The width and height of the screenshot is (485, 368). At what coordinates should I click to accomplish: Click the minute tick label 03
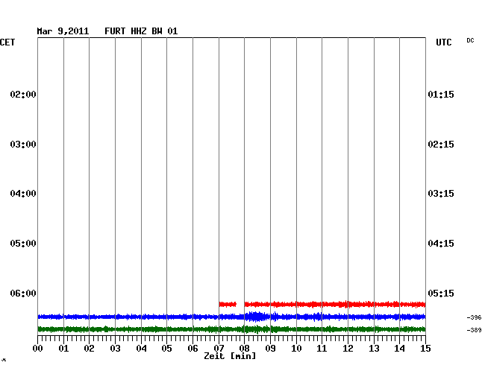pos(115,349)
